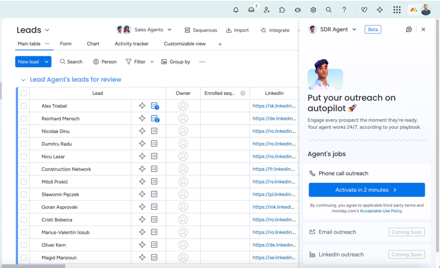This screenshot has width=440, height=268.
Task: Open the apps puzzle-piece marketplace icon
Action: [282, 10]
